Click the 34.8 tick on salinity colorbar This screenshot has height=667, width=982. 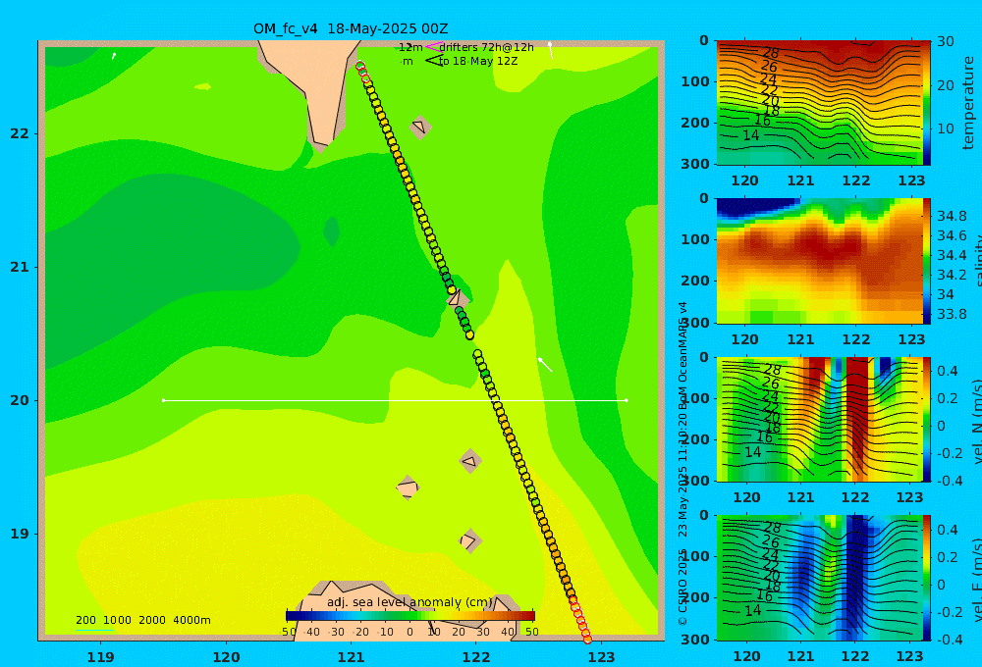click(x=952, y=216)
